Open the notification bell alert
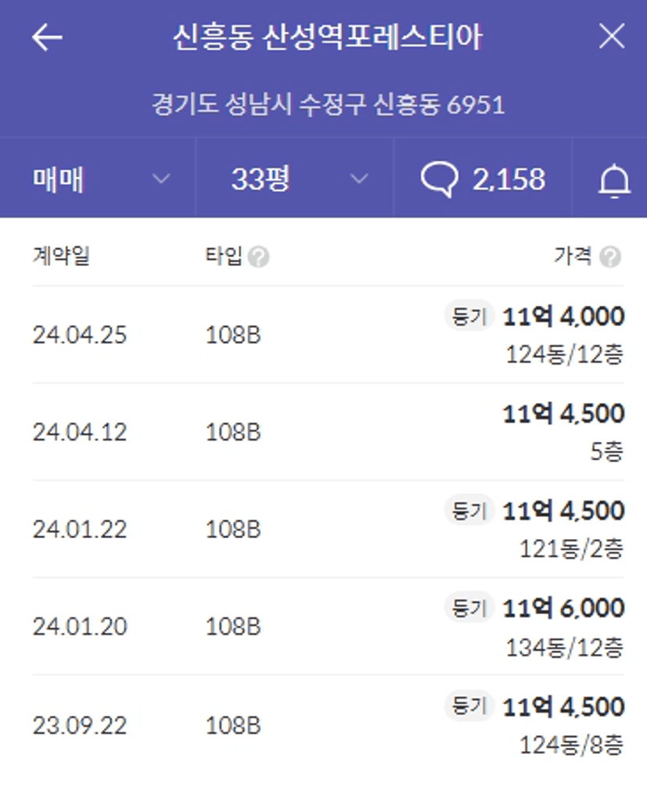Image resolution: width=647 pixels, height=794 pixels. coord(614,180)
